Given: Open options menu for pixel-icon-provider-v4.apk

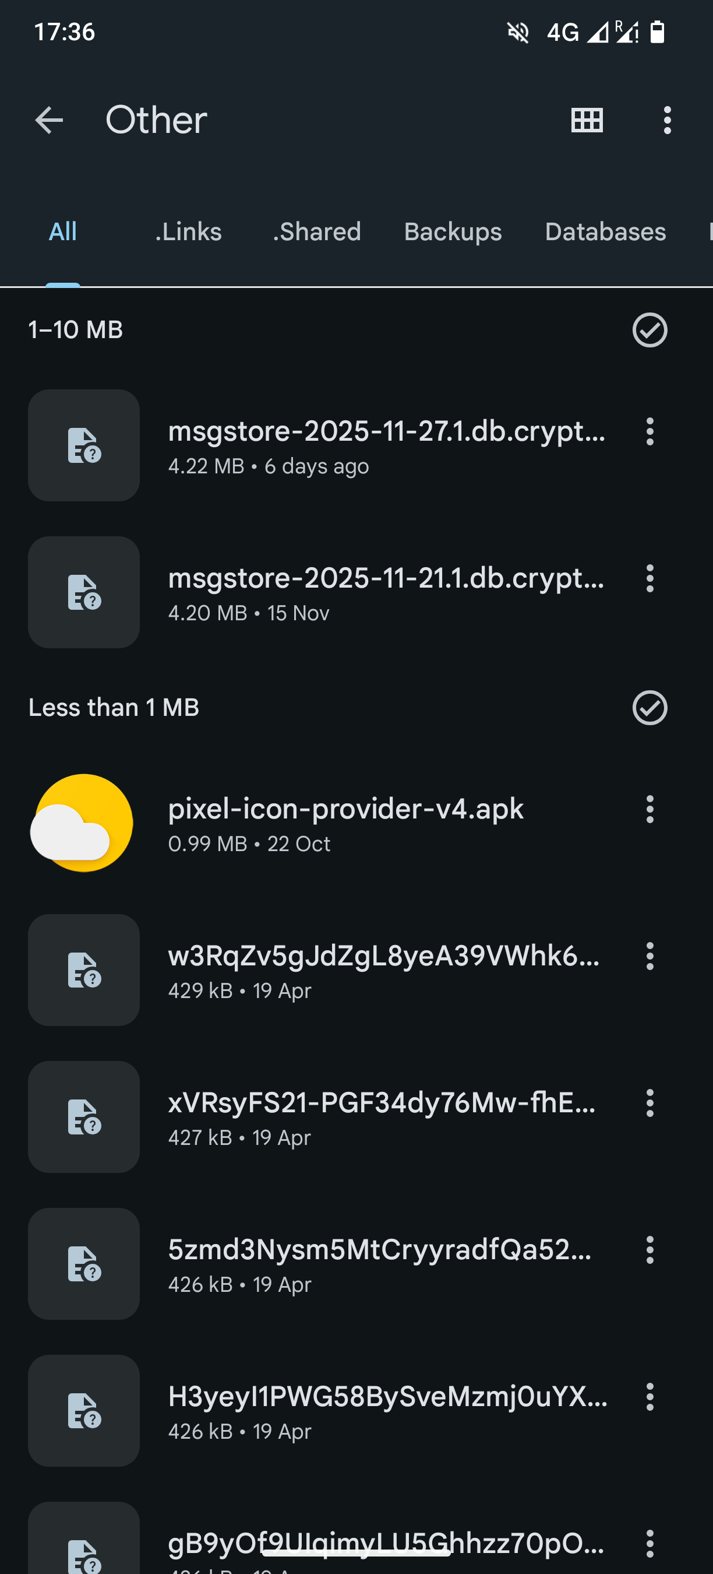Looking at the screenshot, I should pyautogui.click(x=650, y=809).
